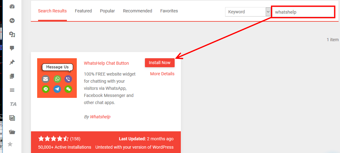Click the folder icon in sidebar
Screen dimensions: 340x153
click(12, 132)
